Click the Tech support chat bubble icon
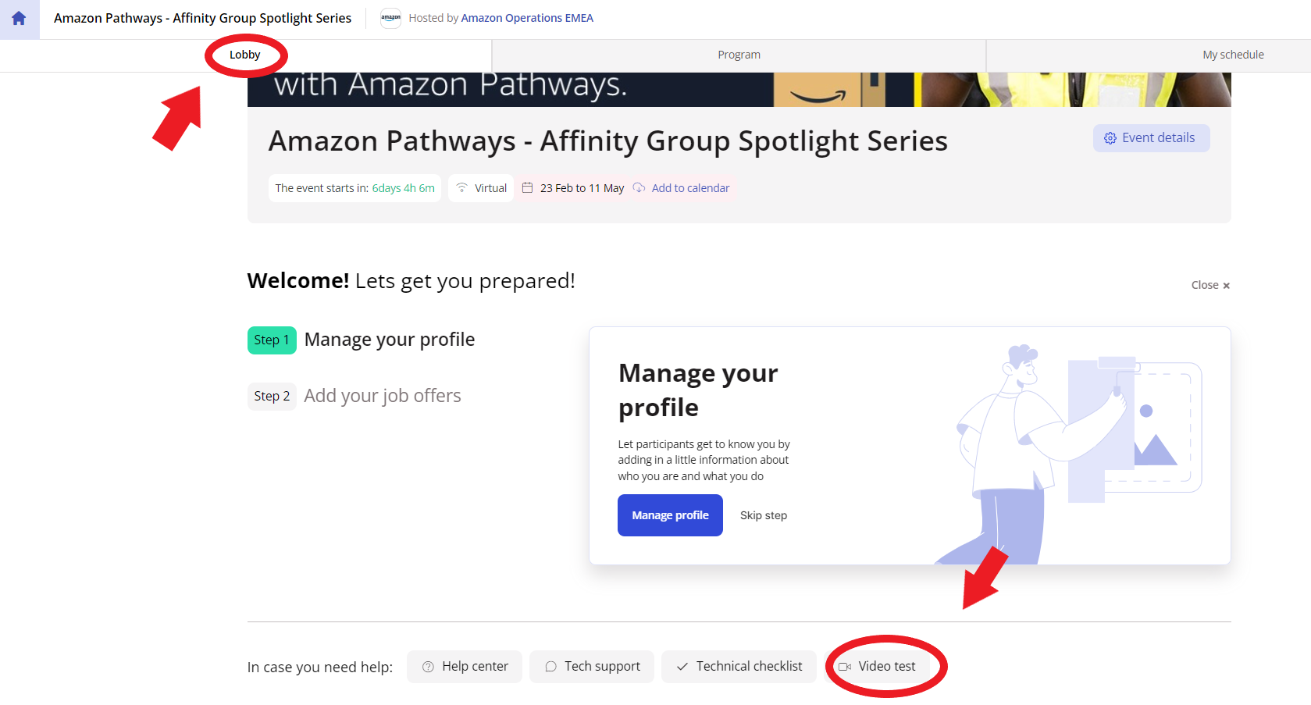Image resolution: width=1311 pixels, height=705 pixels. pyautogui.click(x=550, y=667)
